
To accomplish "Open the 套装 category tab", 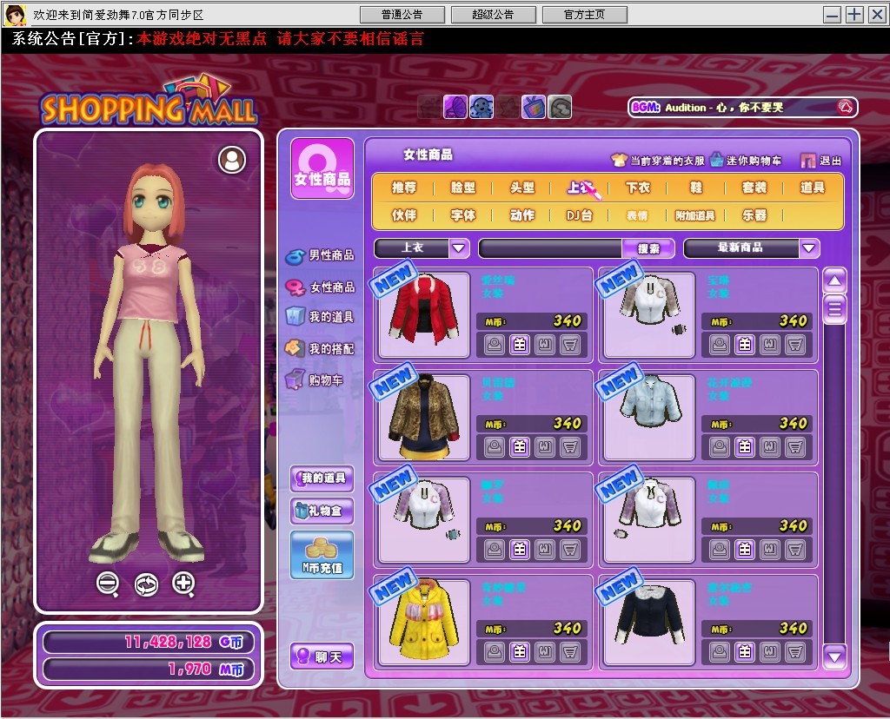I will (x=754, y=188).
